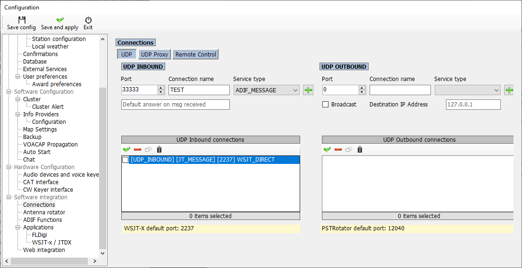522x268 pixels.
Task: Collapse the Hardware Configuration tree section
Action: coord(9,167)
